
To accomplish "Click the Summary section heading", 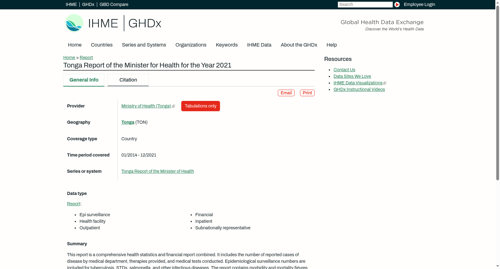I will 77,244.
